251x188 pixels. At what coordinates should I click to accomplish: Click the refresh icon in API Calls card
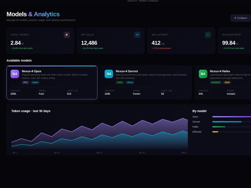click(137, 35)
